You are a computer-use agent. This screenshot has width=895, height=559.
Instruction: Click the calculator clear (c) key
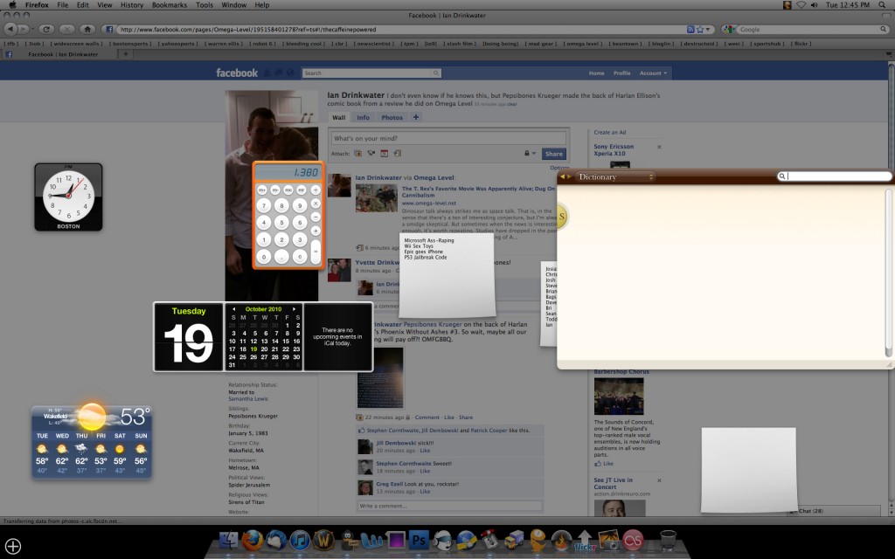tap(300, 258)
